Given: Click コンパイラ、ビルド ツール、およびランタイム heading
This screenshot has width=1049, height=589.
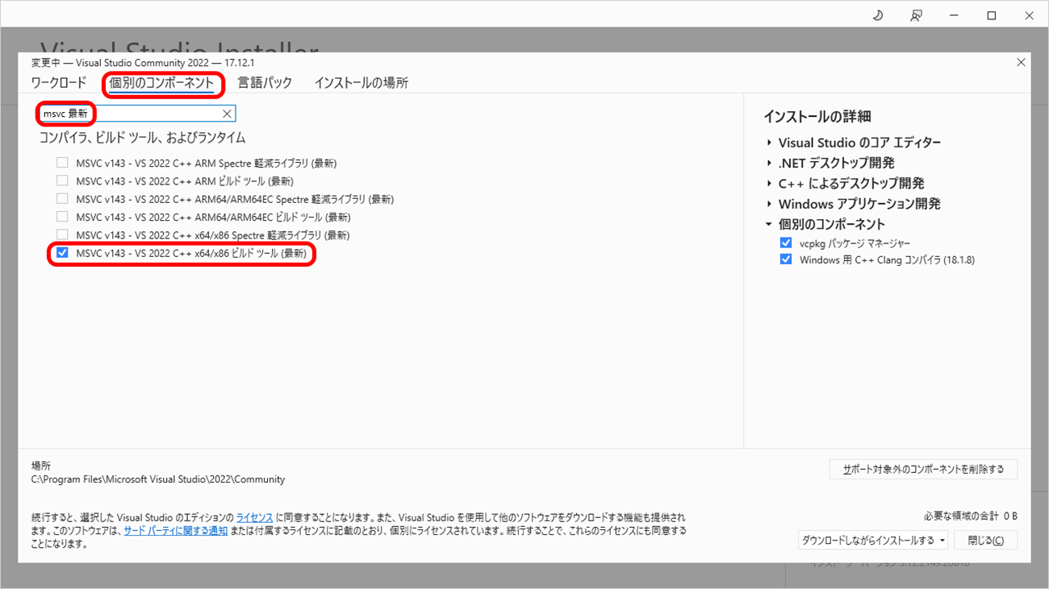Looking at the screenshot, I should click(x=143, y=138).
